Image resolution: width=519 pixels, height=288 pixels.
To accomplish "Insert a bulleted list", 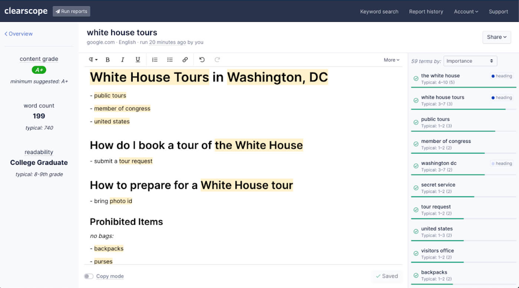I will [x=170, y=60].
